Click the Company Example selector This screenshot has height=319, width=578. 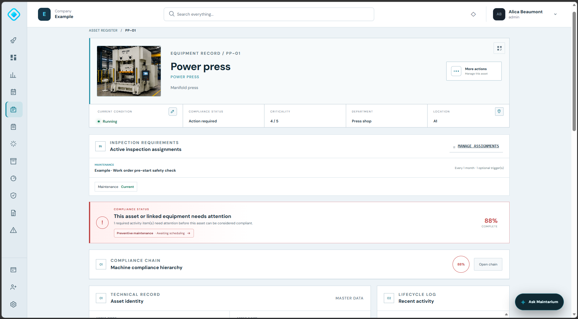(x=56, y=14)
